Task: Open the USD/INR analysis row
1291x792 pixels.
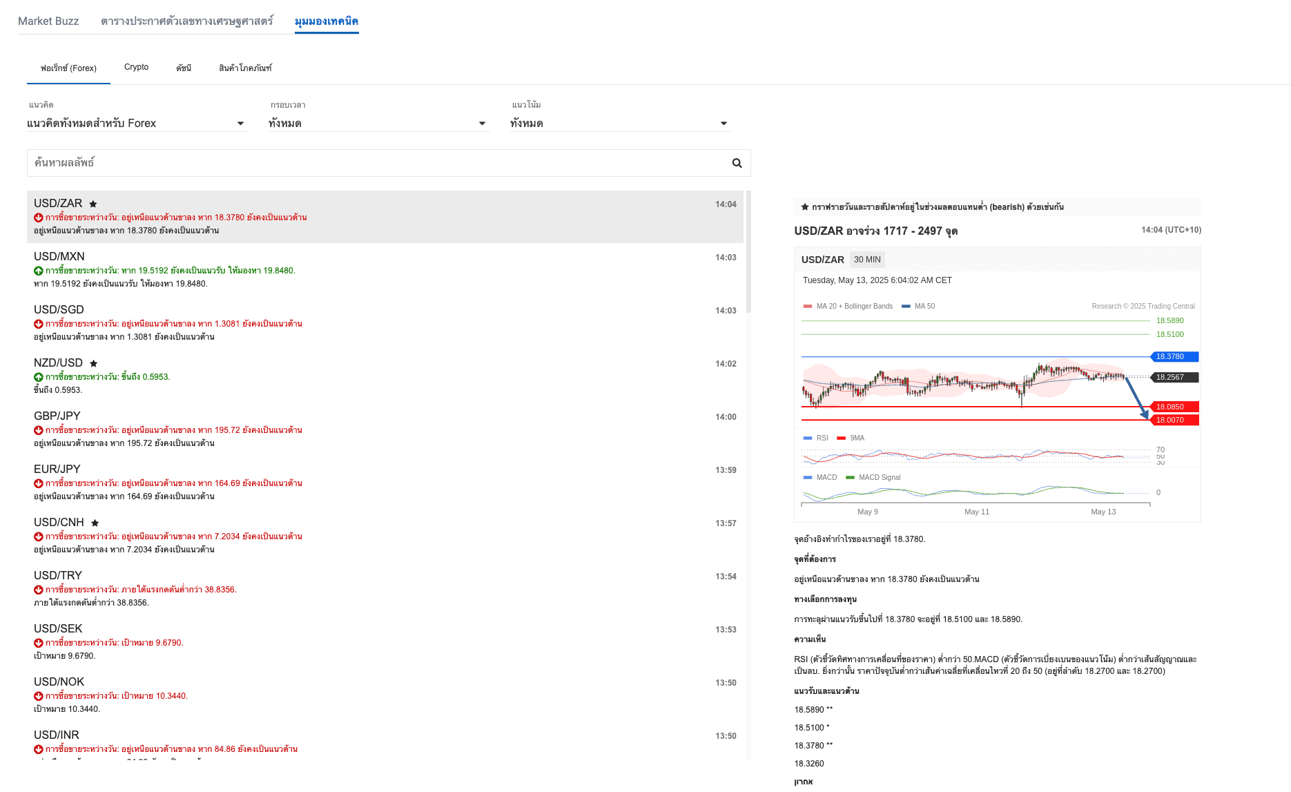Action: click(x=385, y=742)
